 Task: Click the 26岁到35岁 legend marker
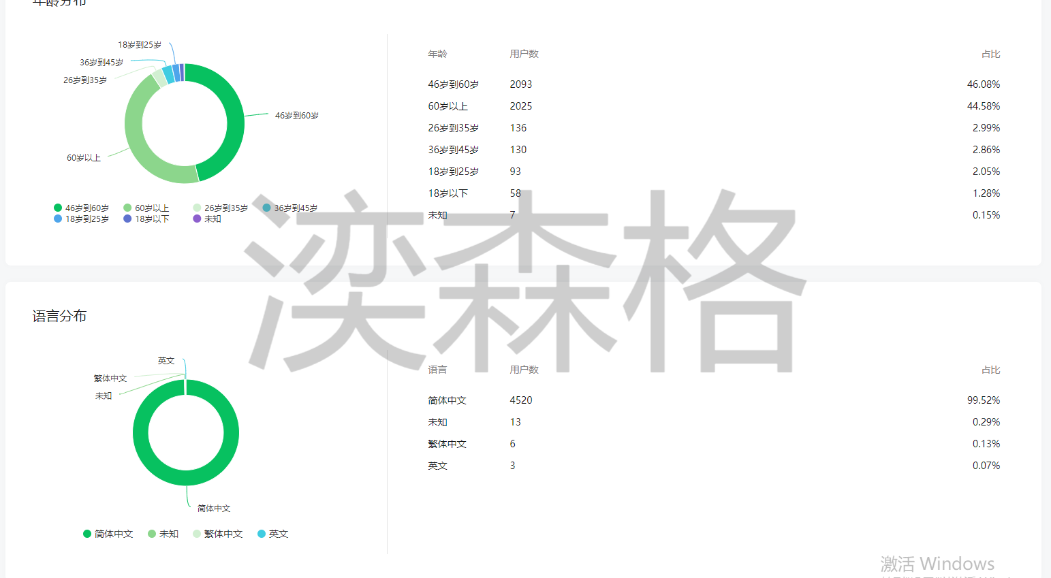pos(197,208)
